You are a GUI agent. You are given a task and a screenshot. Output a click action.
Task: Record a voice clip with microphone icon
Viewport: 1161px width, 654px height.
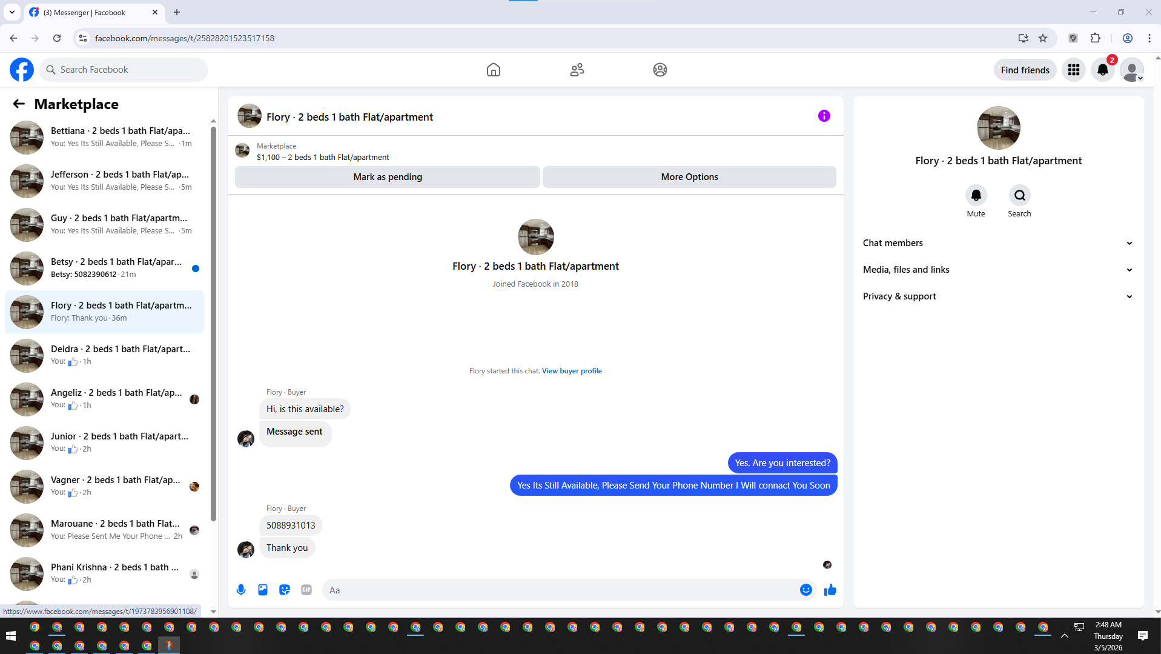click(x=241, y=590)
